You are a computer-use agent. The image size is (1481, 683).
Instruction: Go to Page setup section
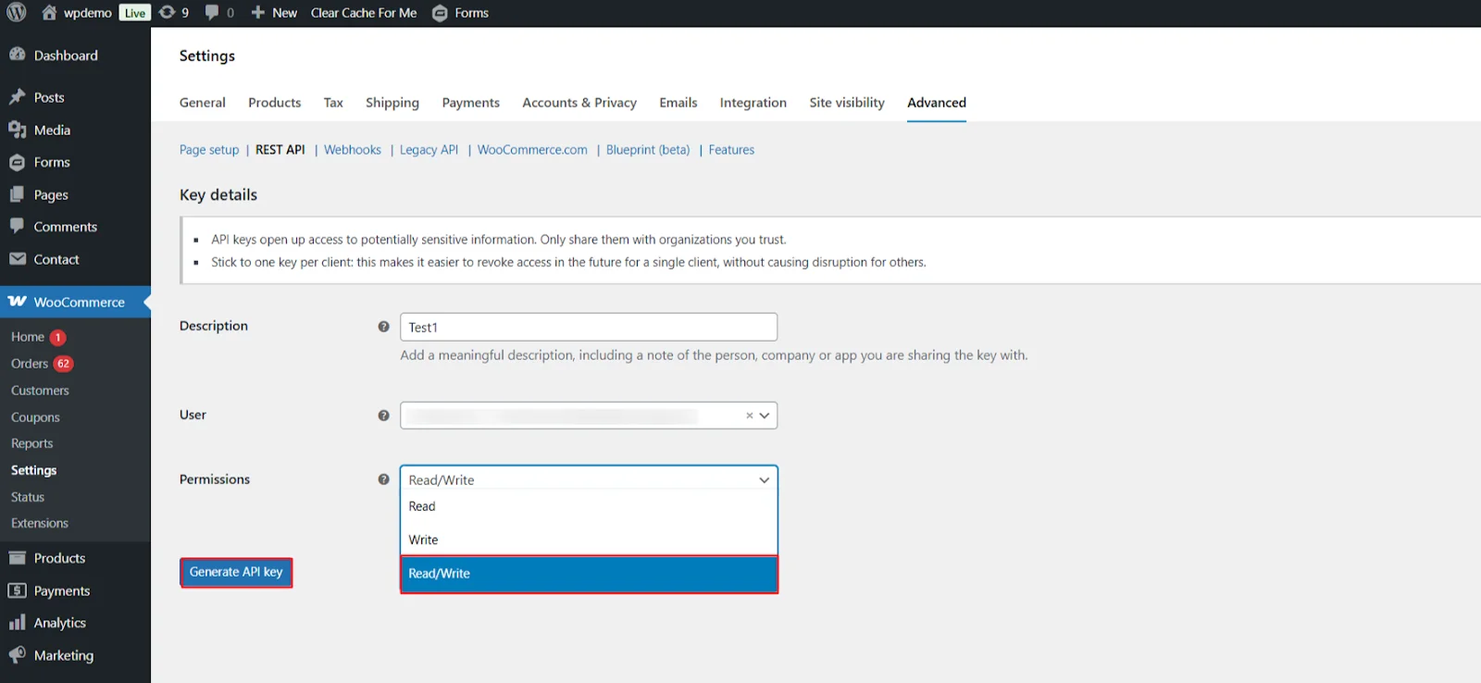(209, 150)
